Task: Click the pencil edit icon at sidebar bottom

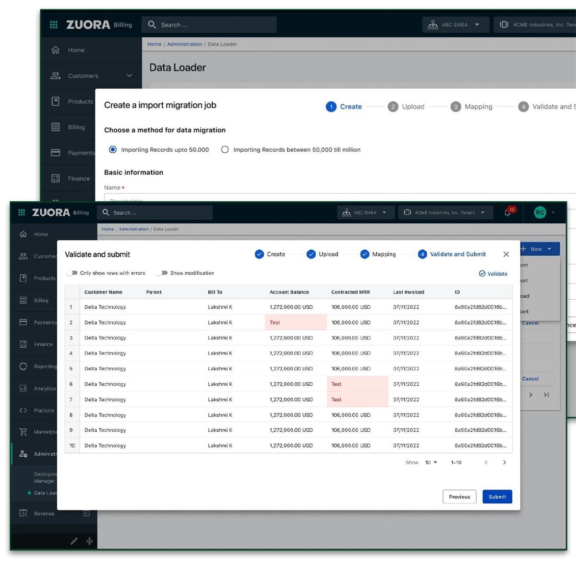Action: 74,541
